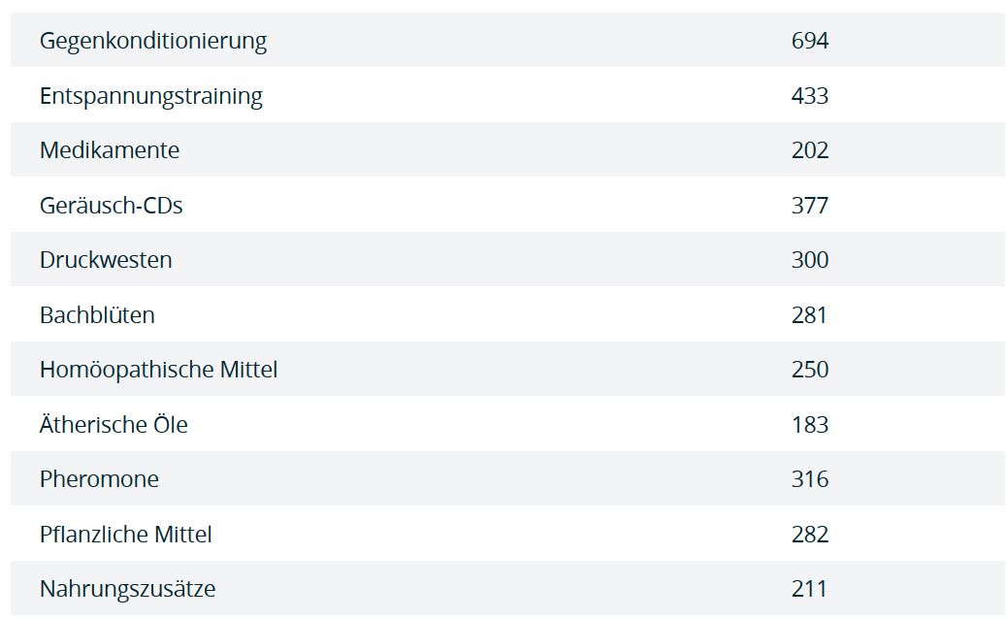Click the value 250 in the table
The height and width of the screenshot is (619, 1007).
tap(810, 370)
